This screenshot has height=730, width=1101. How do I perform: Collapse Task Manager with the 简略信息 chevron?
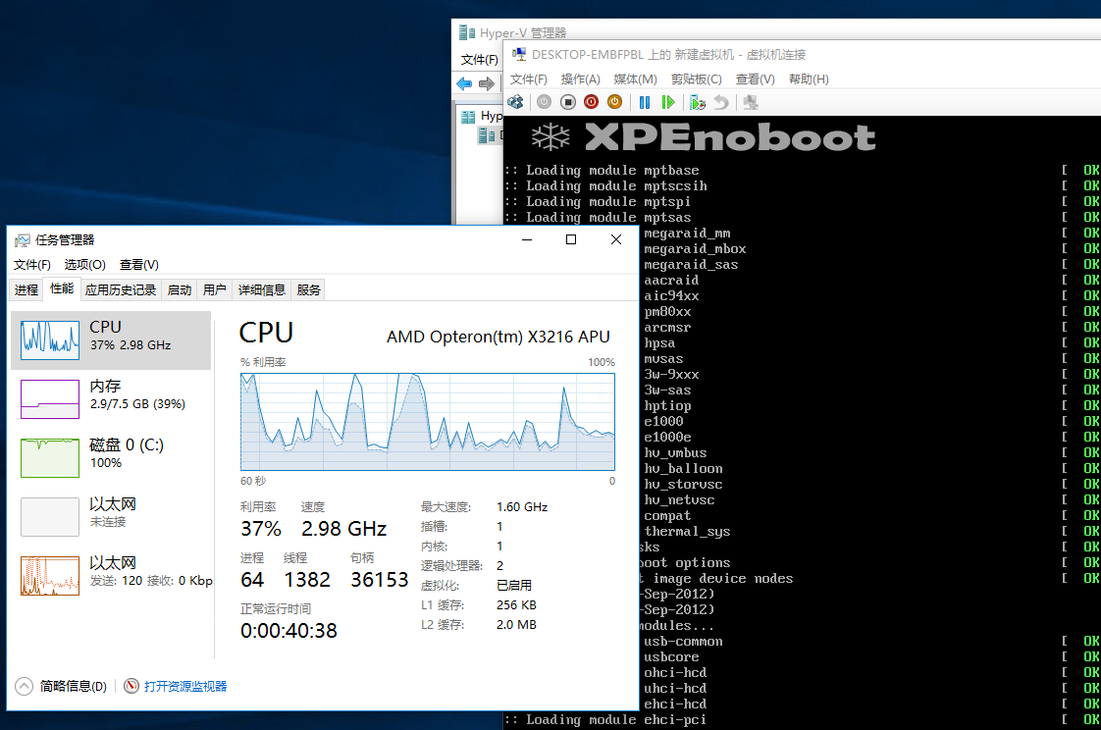click(24, 686)
